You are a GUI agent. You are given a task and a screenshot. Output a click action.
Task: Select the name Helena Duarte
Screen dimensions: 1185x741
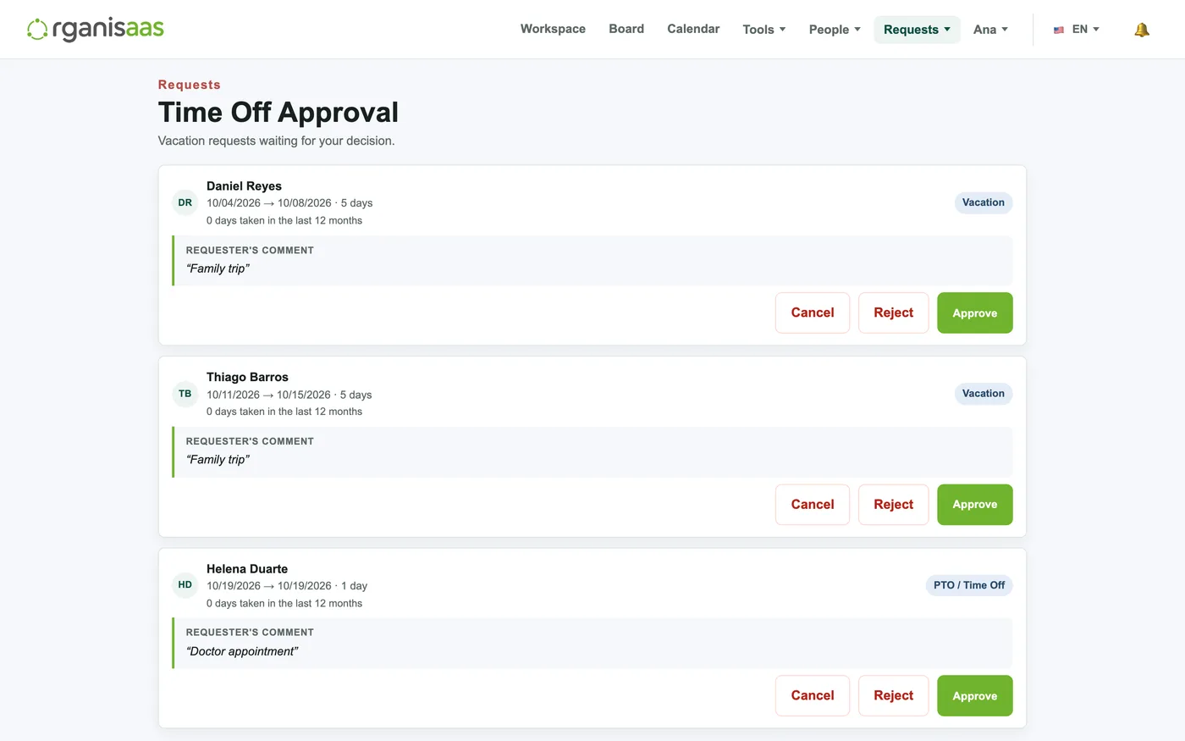tap(247, 569)
